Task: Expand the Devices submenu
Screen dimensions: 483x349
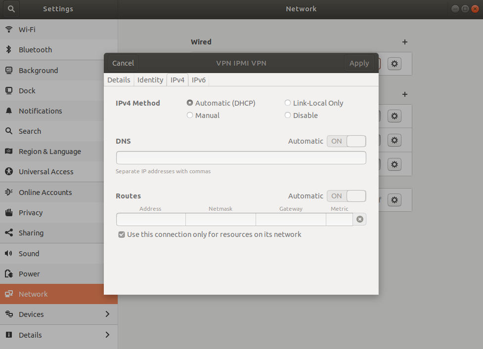Action: [107, 314]
